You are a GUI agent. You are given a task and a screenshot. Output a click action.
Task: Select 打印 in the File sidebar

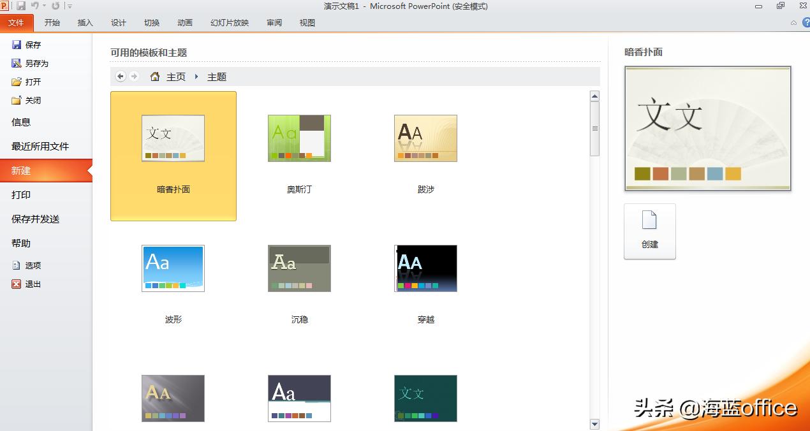21,194
